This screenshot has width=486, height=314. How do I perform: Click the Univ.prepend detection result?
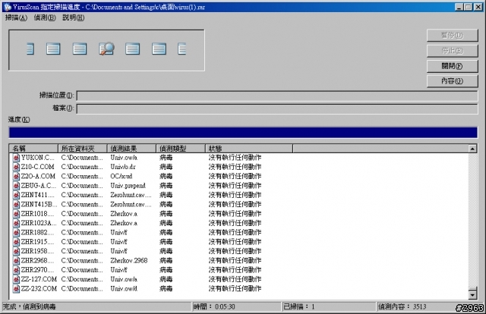tap(128, 186)
